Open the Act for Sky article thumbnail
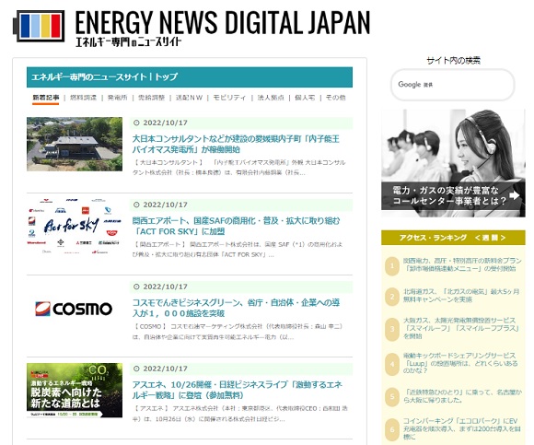The width and height of the screenshot is (534, 445). (75, 227)
